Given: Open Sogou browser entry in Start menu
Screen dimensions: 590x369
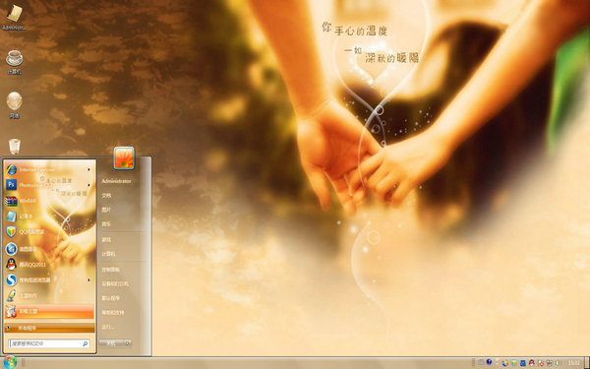Looking at the screenshot, I should 49,279.
